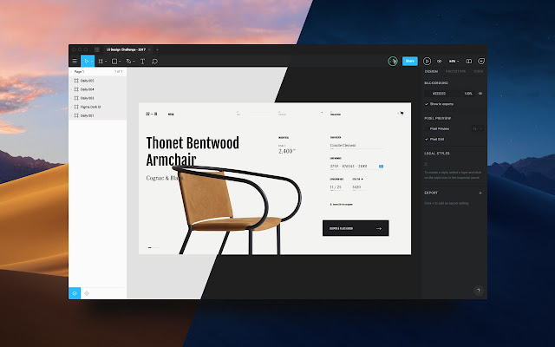555x347 pixels.
Task: Click the blue card icon in card number field
Action: 381,166
